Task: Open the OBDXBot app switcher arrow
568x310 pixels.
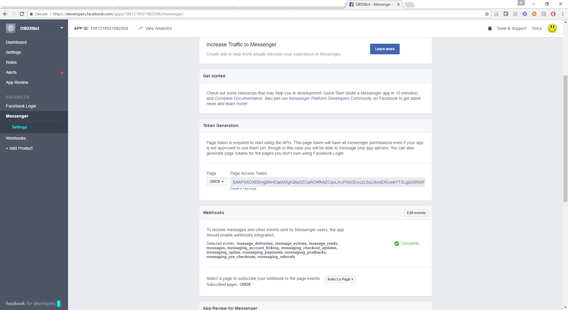Action: tap(62, 28)
